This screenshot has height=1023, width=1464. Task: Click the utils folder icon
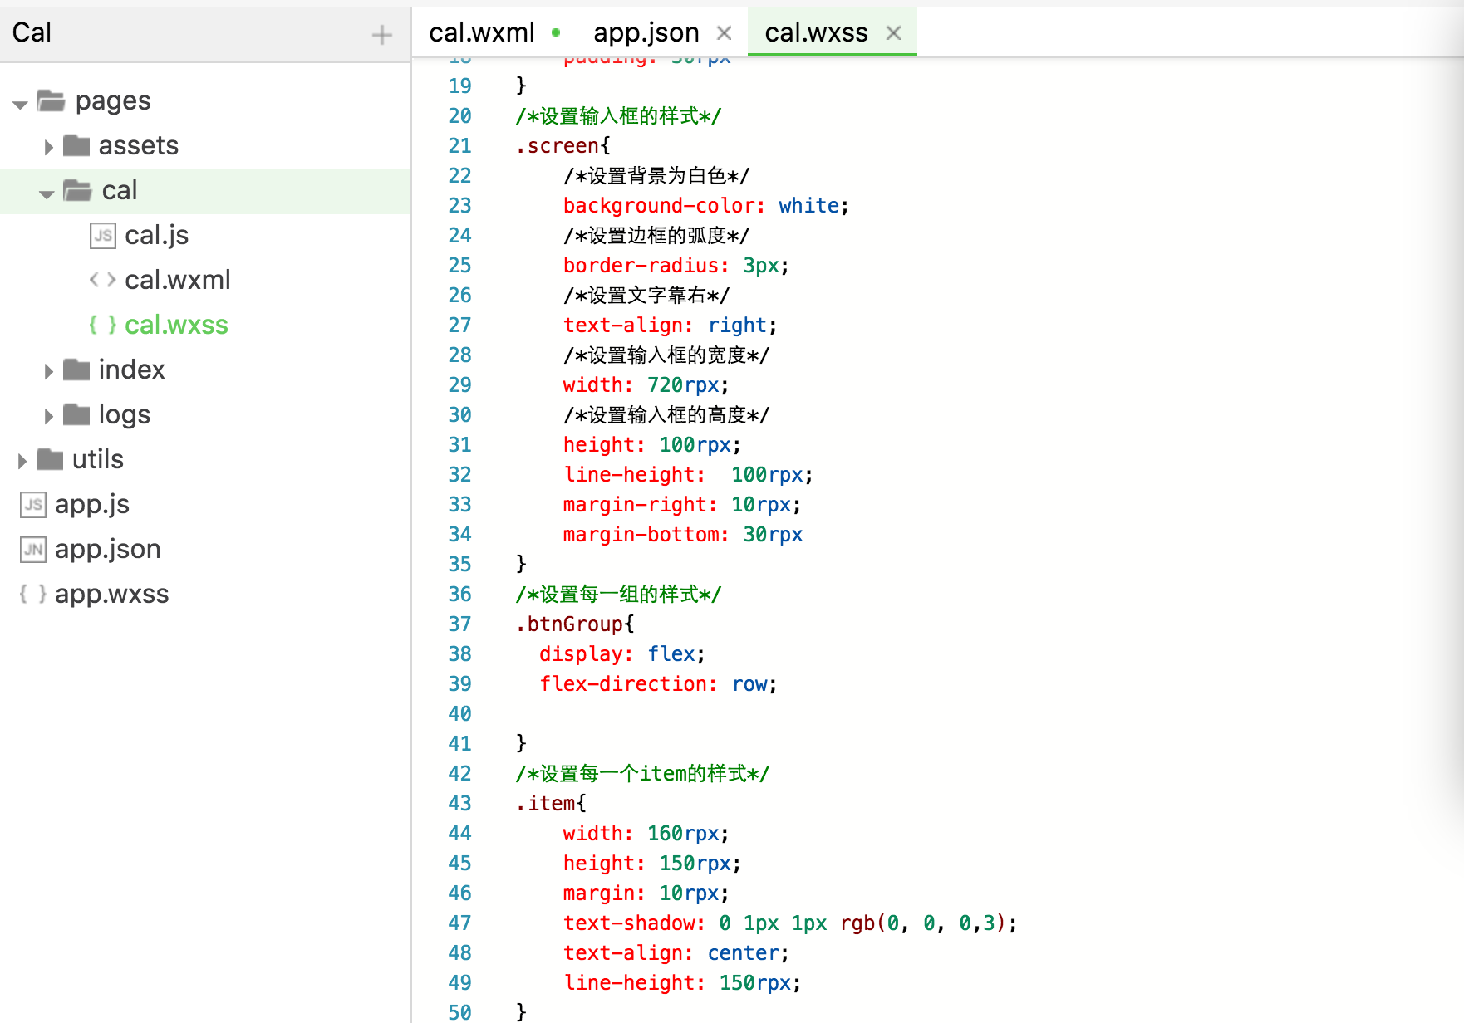click(50, 459)
